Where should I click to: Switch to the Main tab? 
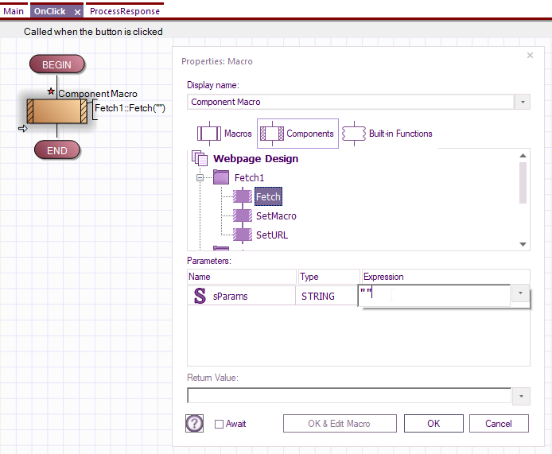tap(14, 11)
